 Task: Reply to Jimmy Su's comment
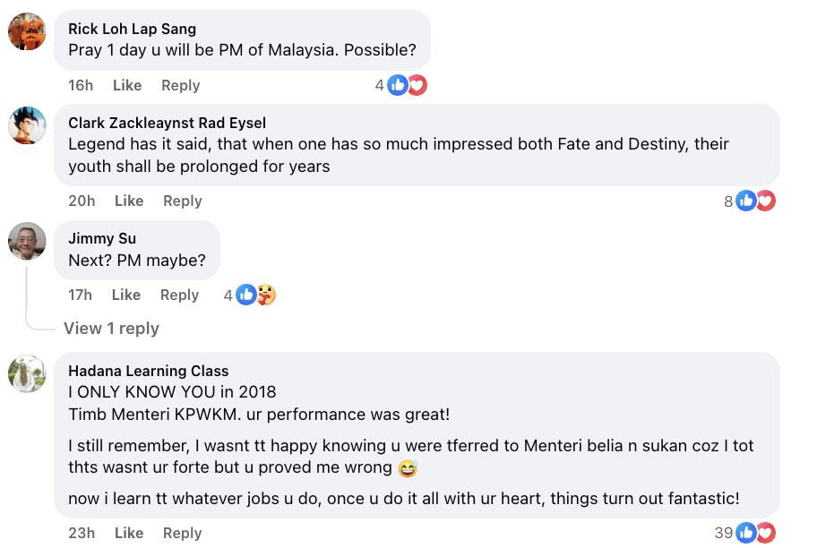[x=179, y=294]
